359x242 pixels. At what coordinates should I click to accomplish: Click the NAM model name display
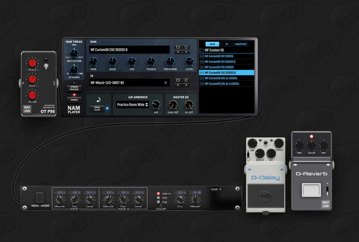pos(130,50)
